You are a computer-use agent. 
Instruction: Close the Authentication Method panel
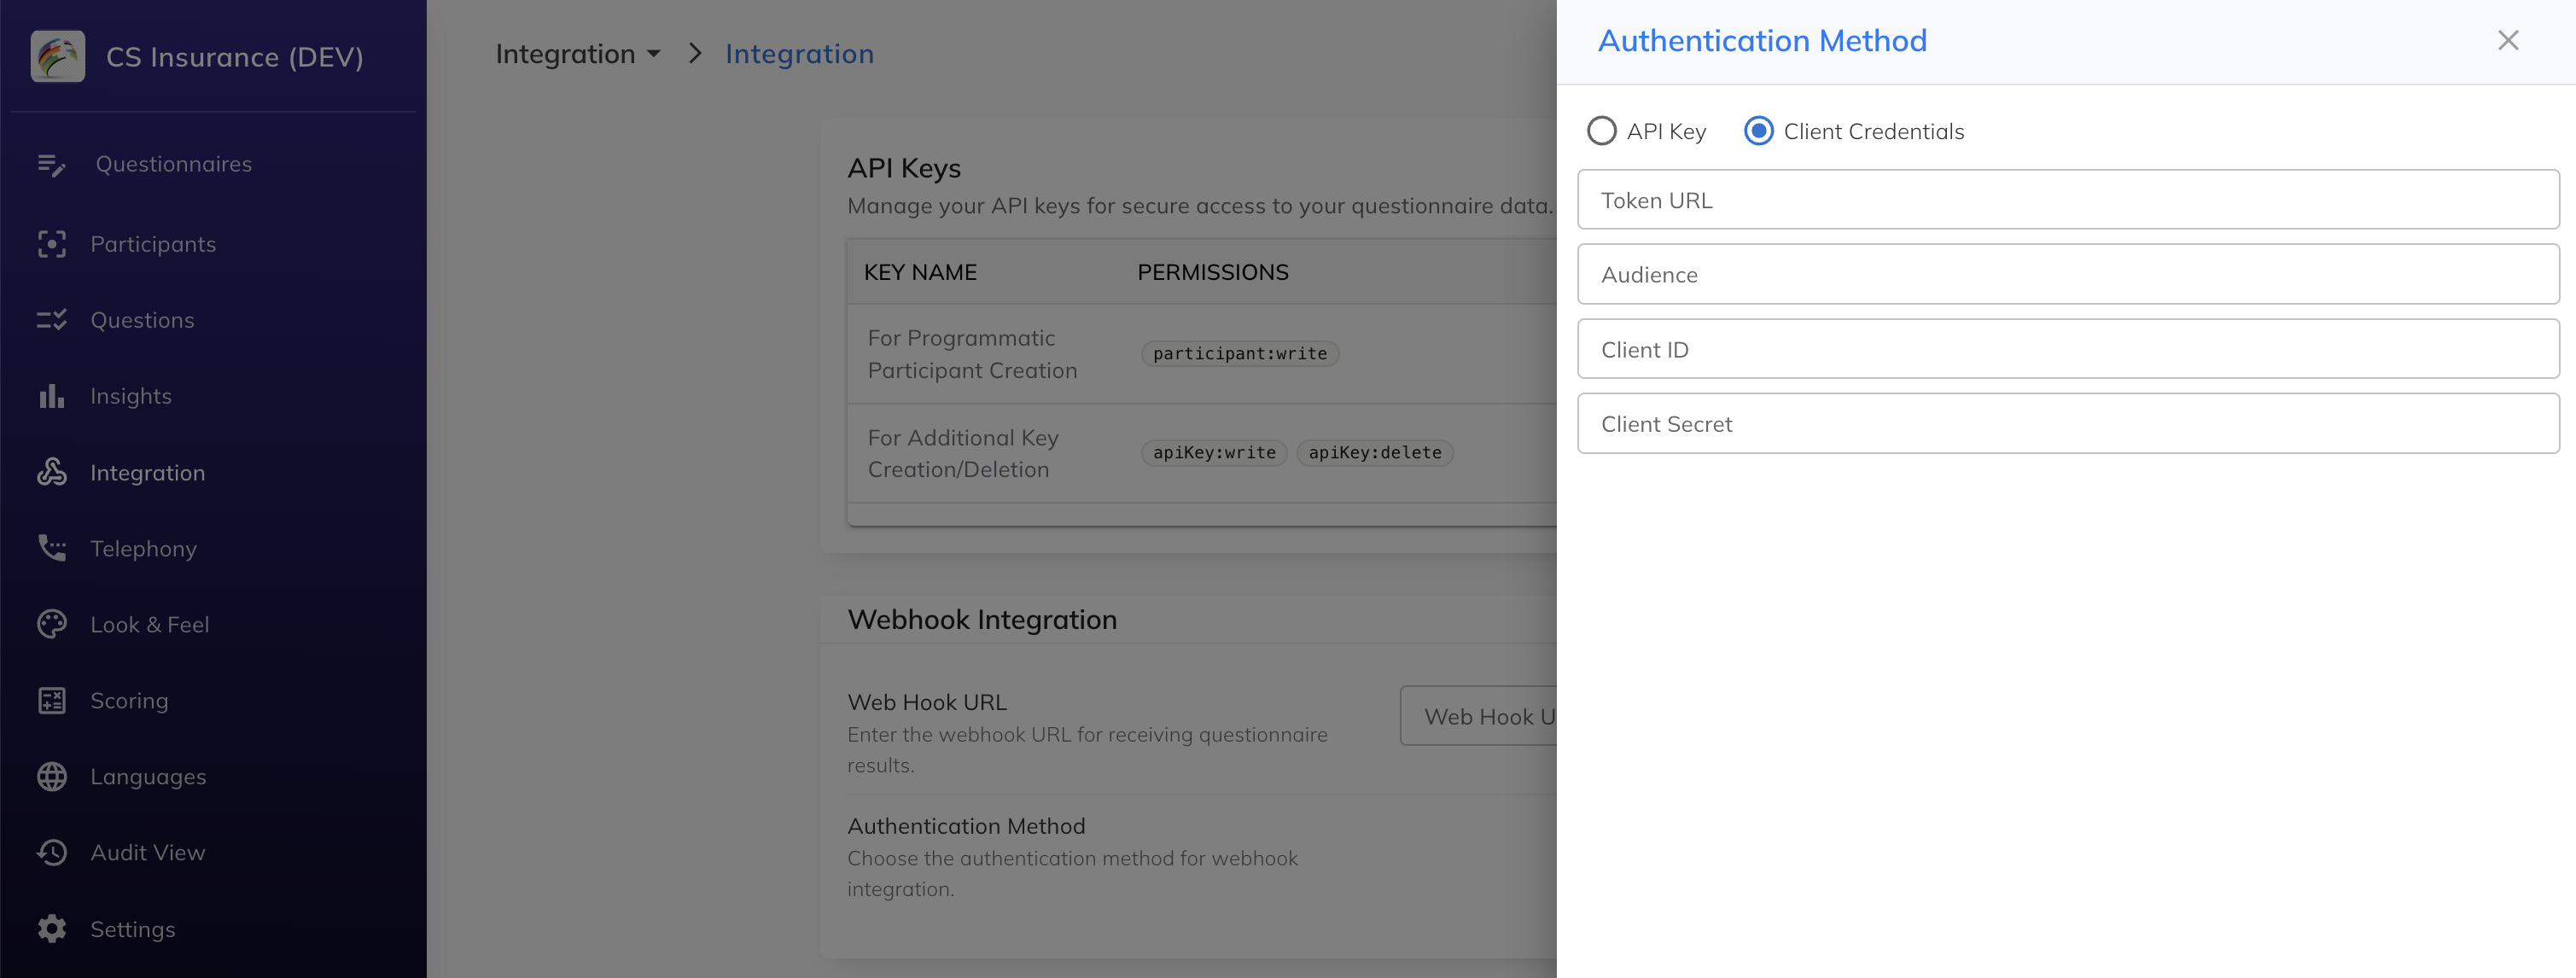coord(2507,40)
